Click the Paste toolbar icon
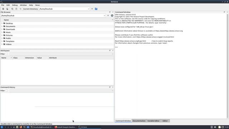 16,9
